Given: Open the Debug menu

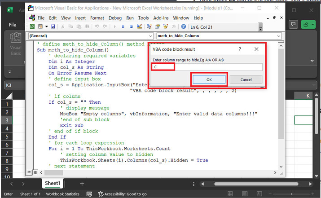Looking at the screenshot, I should coord(115,18).
